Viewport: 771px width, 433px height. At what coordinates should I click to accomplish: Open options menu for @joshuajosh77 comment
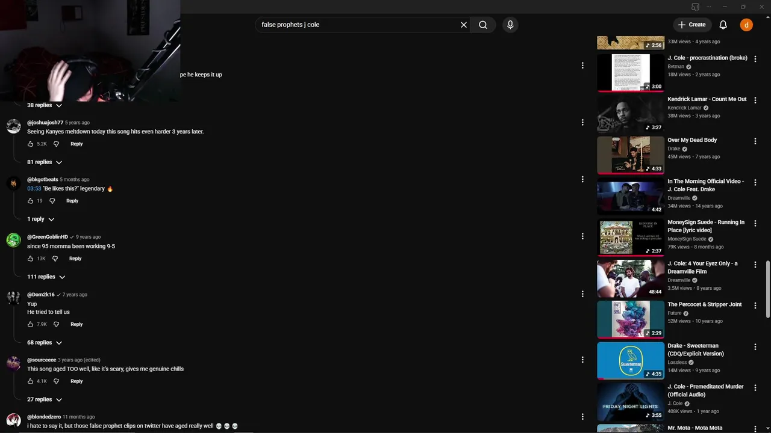(582, 122)
